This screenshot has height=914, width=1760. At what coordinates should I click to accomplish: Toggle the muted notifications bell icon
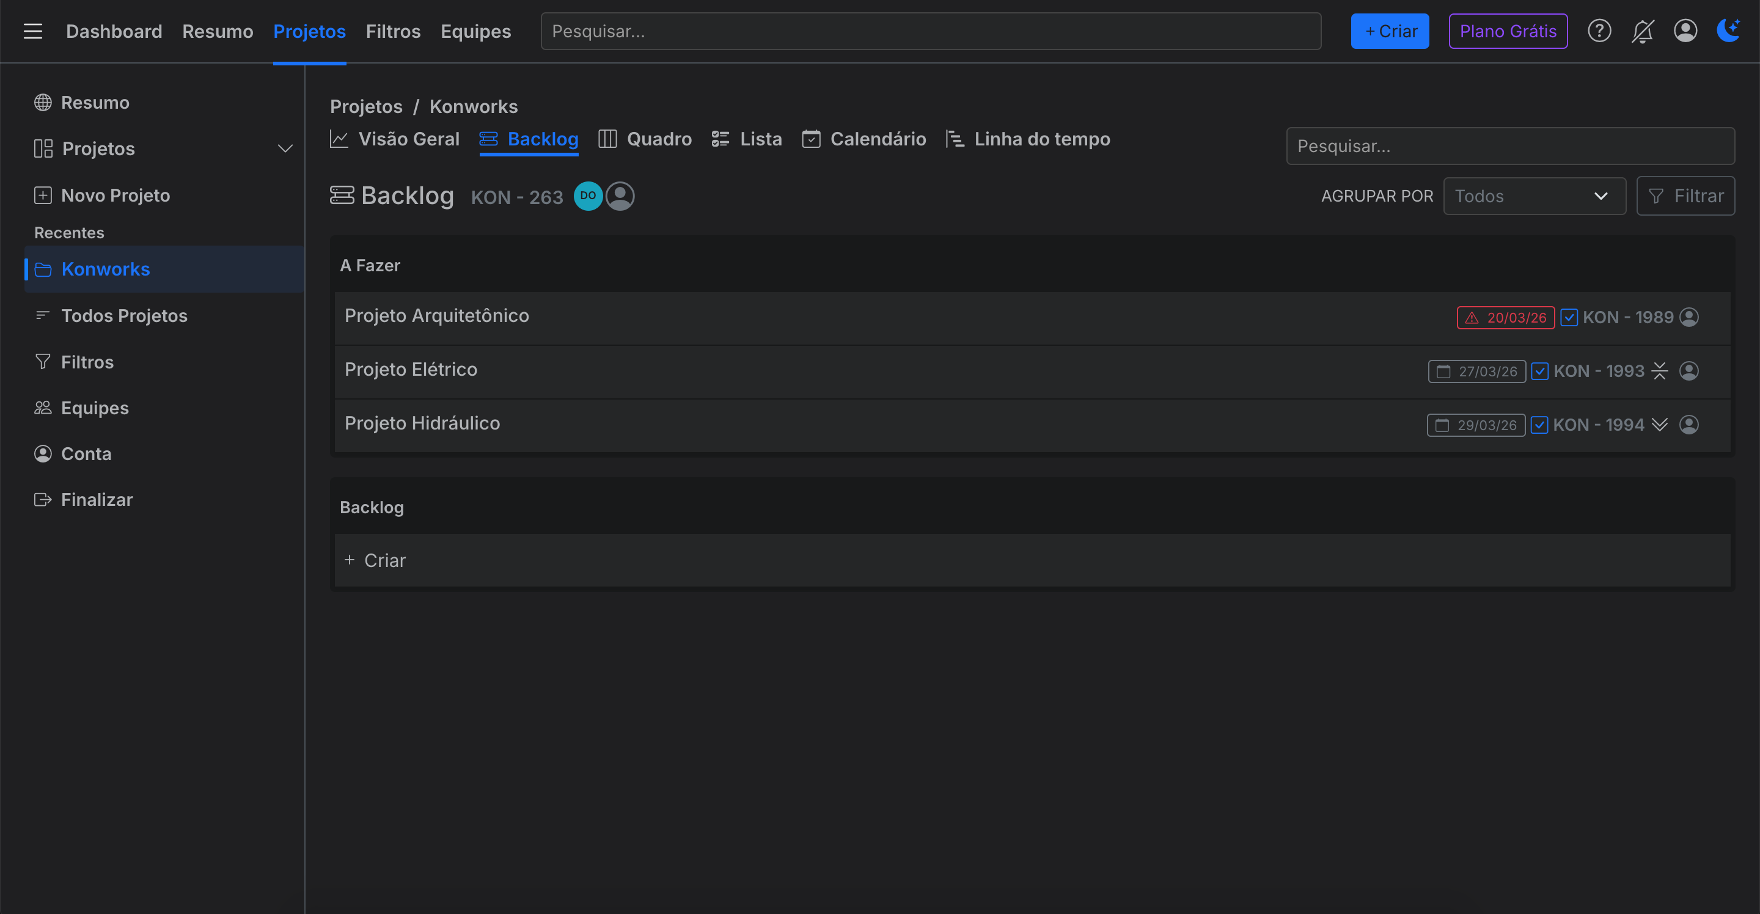click(1642, 31)
